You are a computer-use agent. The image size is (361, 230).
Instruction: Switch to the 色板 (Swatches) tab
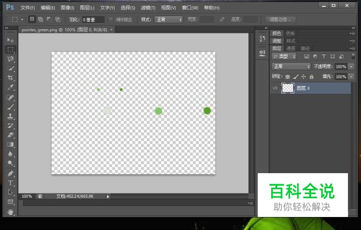tap(291, 33)
